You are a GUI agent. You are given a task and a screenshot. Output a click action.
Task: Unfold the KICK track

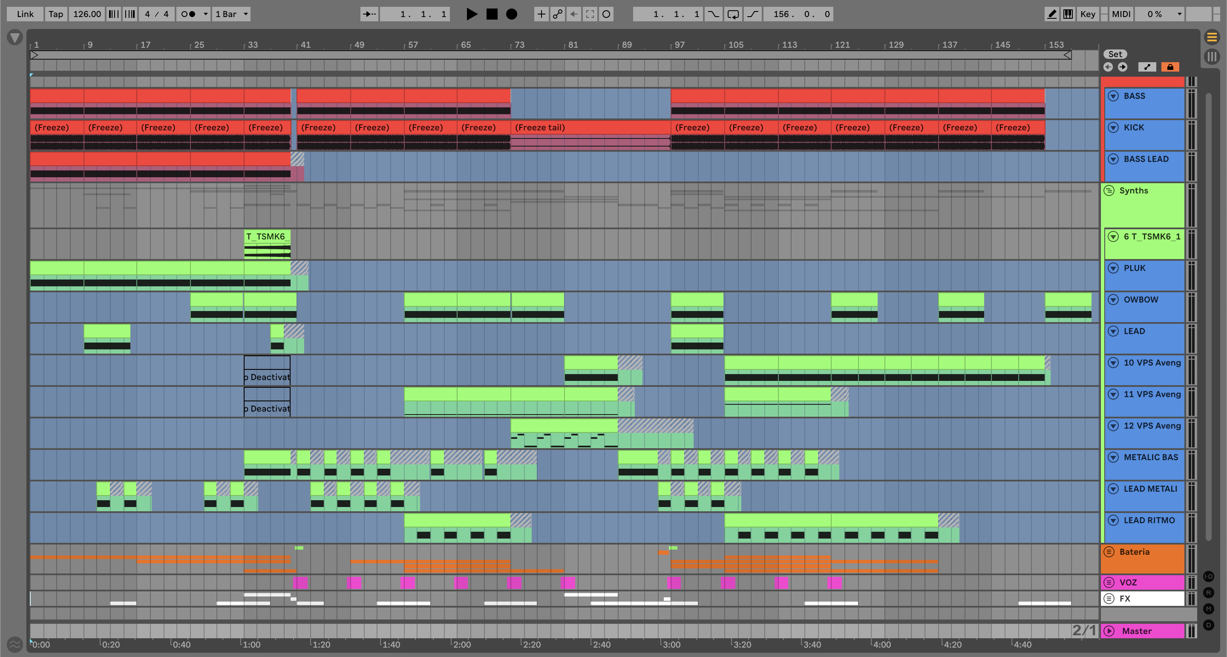(x=1113, y=127)
